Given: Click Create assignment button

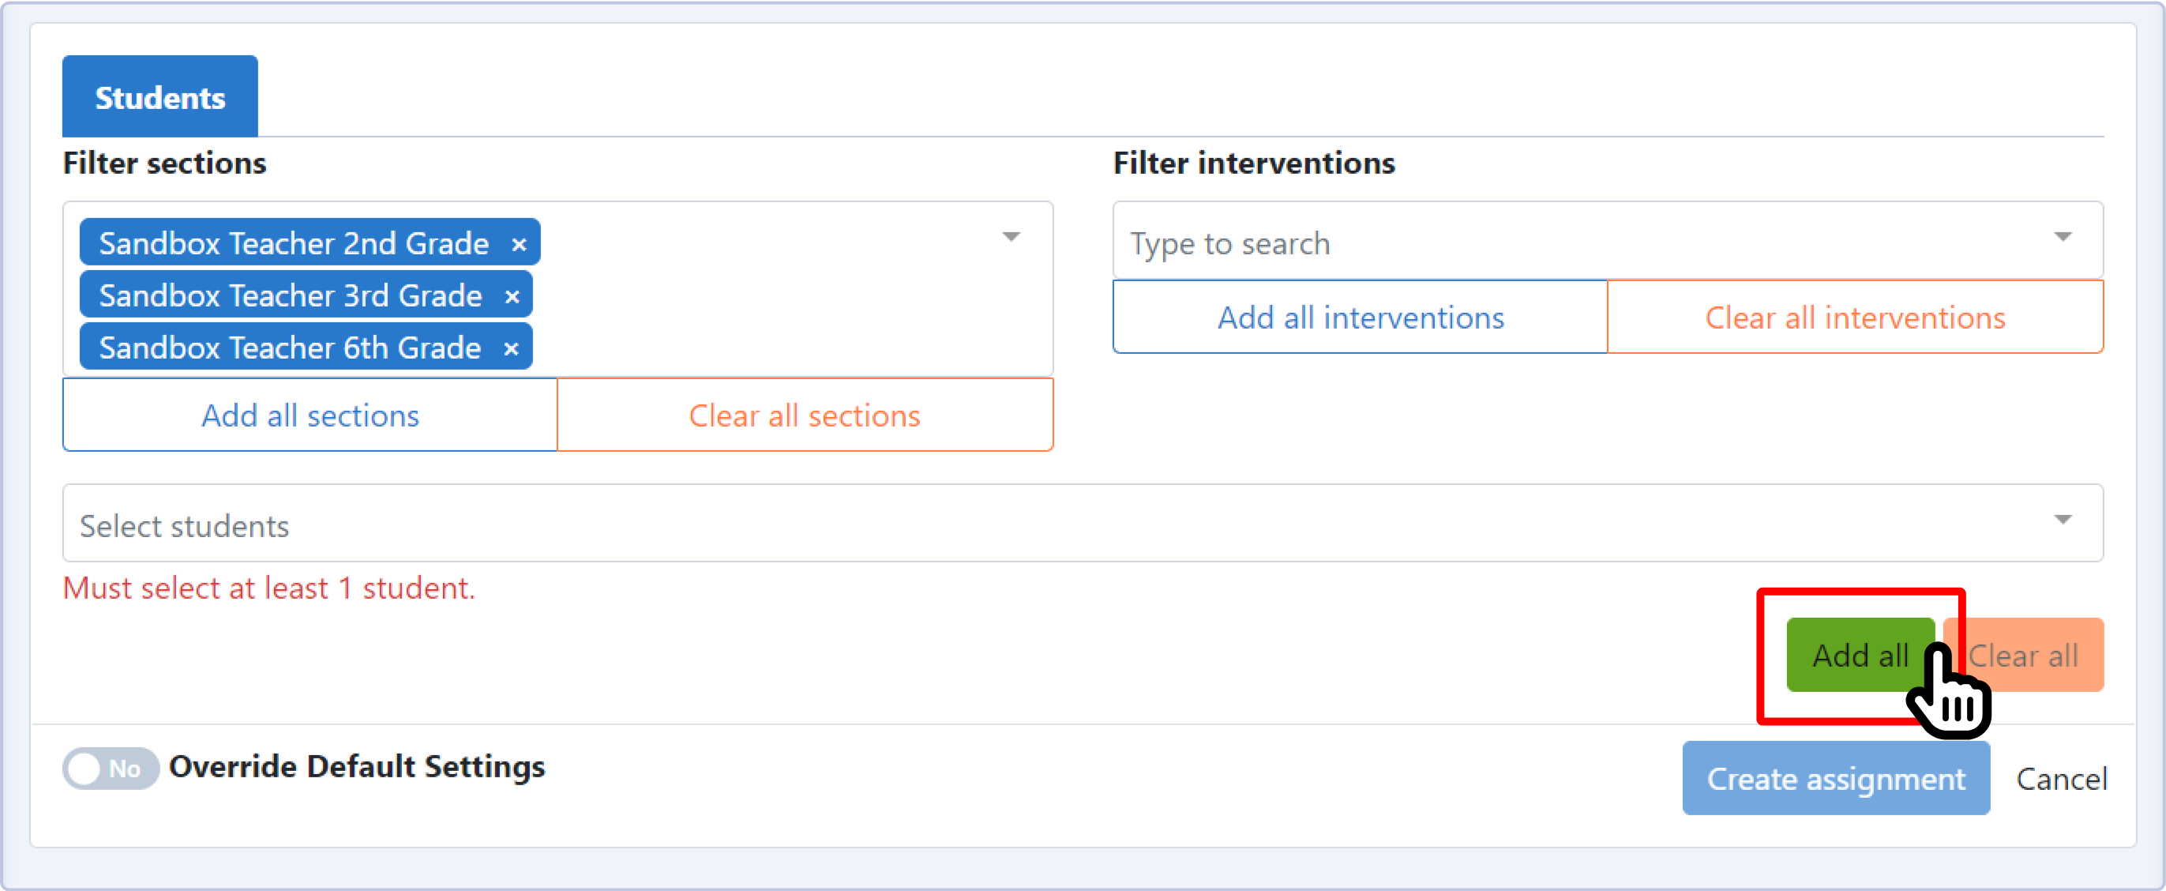Looking at the screenshot, I should [x=1836, y=778].
